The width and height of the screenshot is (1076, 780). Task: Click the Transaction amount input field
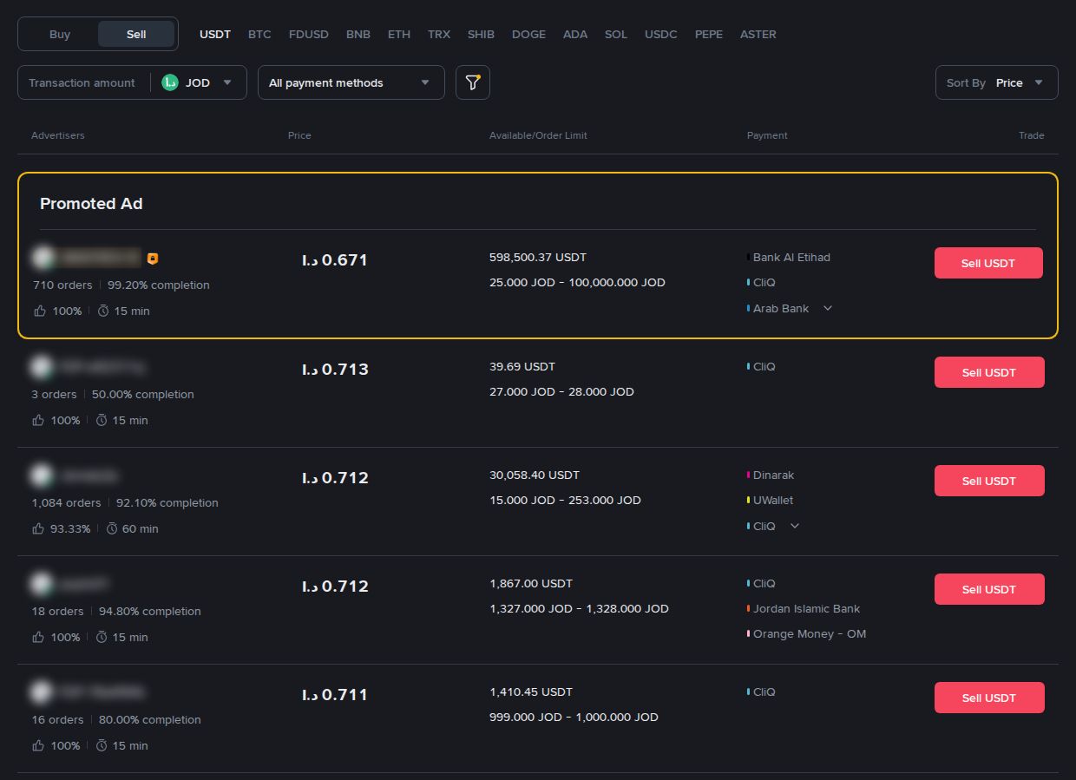tap(82, 83)
